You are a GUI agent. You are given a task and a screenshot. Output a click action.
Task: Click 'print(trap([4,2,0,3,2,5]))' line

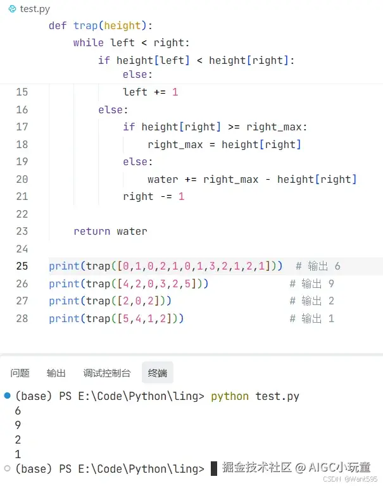[129, 283]
